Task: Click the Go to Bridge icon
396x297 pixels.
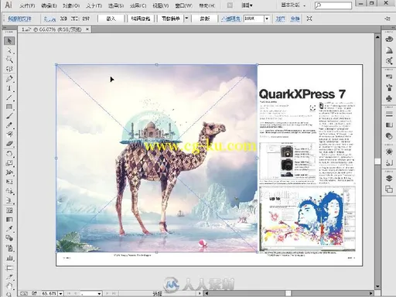Action: (x=230, y=5)
